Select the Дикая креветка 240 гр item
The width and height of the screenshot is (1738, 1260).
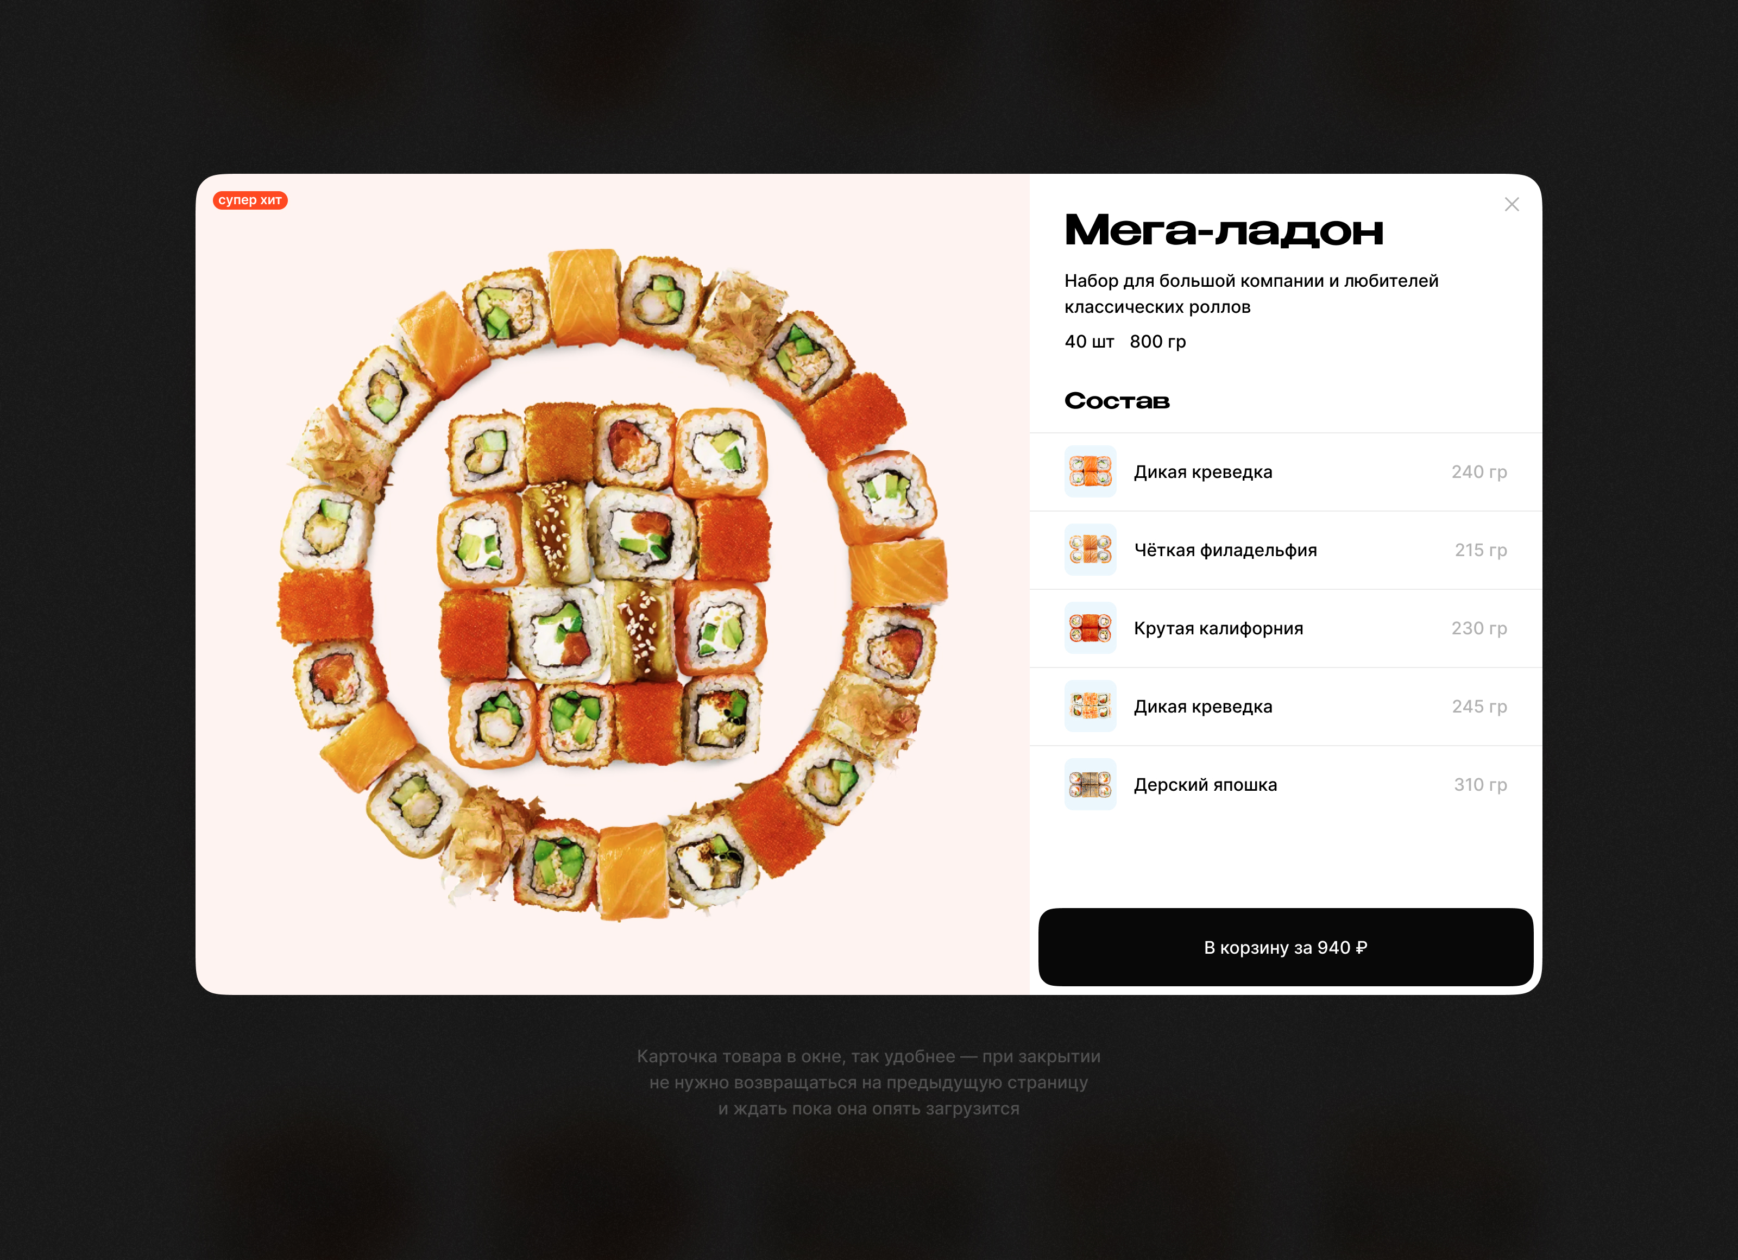pyautogui.click(x=1285, y=472)
